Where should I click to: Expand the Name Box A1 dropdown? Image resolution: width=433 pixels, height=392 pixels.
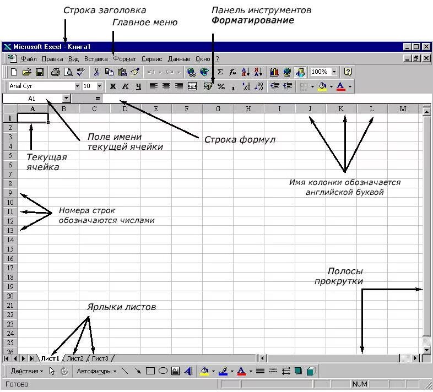click(66, 99)
